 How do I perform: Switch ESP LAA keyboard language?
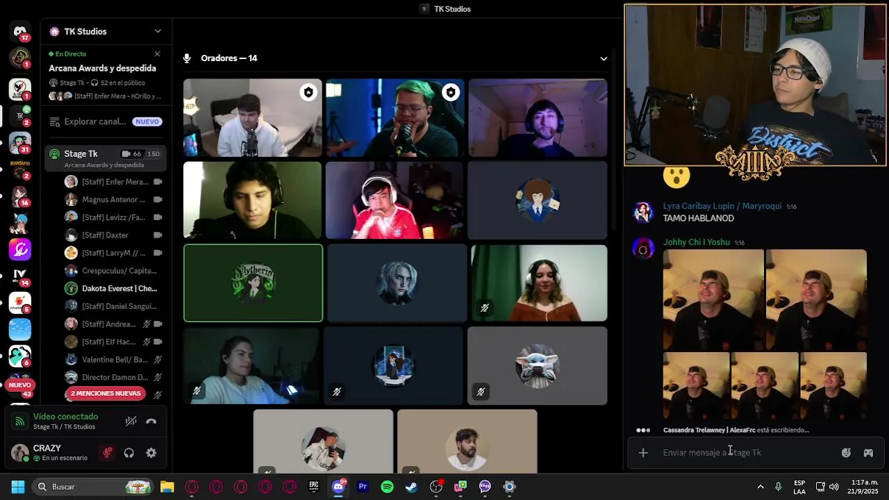click(x=799, y=487)
